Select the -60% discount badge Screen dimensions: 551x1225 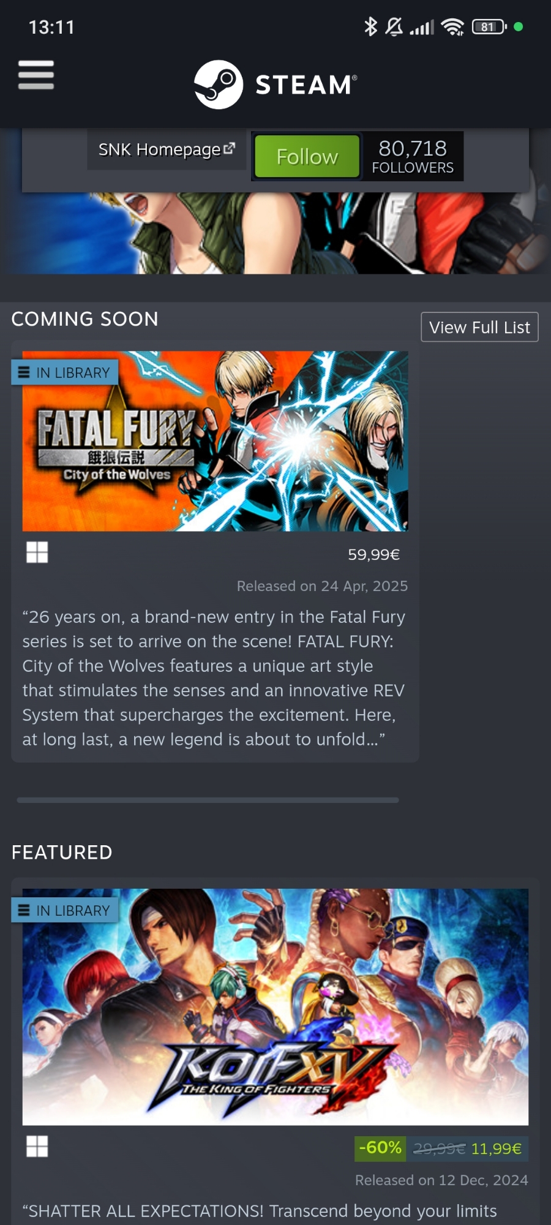(380, 1148)
